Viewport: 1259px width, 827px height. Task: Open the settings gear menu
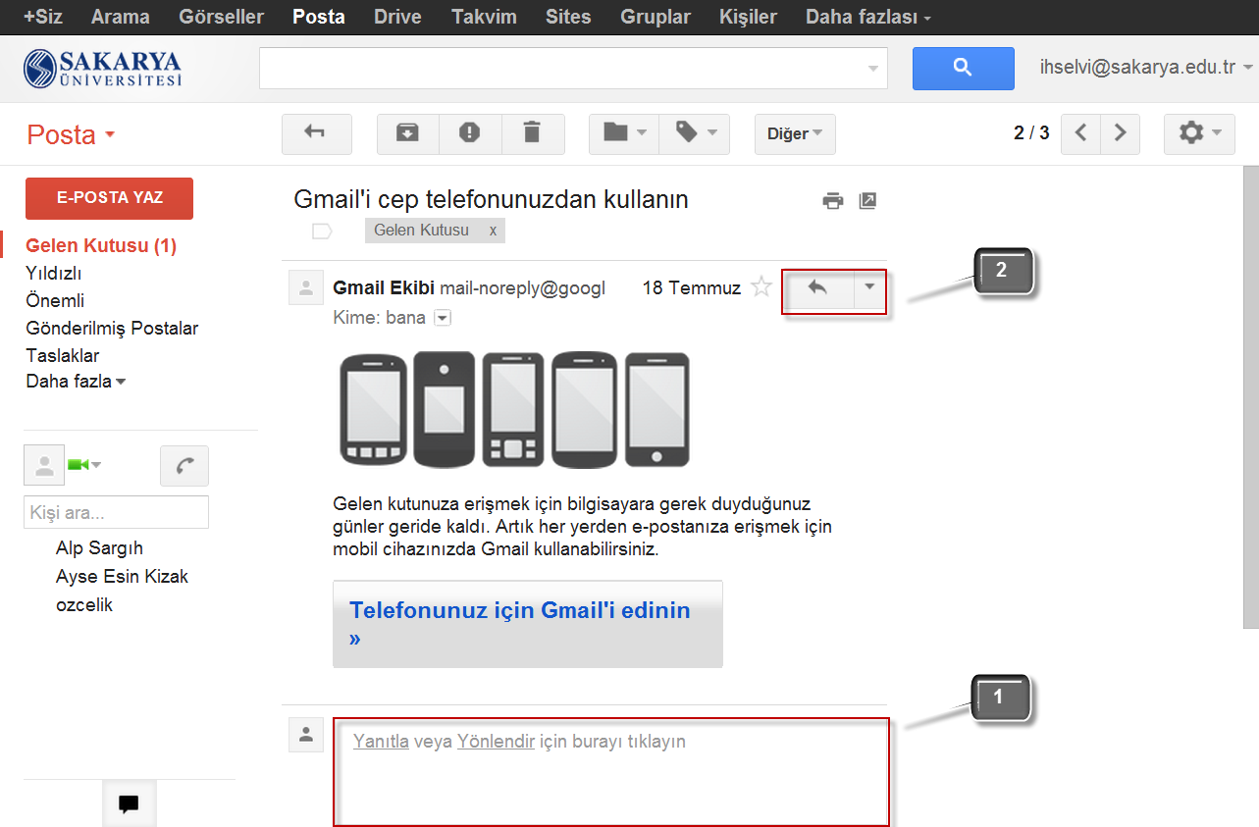tap(1199, 134)
